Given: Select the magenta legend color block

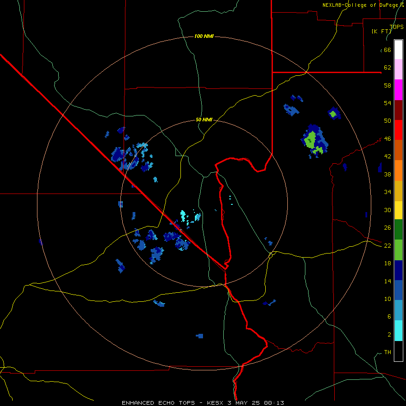Looking at the screenshot, I should 398,90.
